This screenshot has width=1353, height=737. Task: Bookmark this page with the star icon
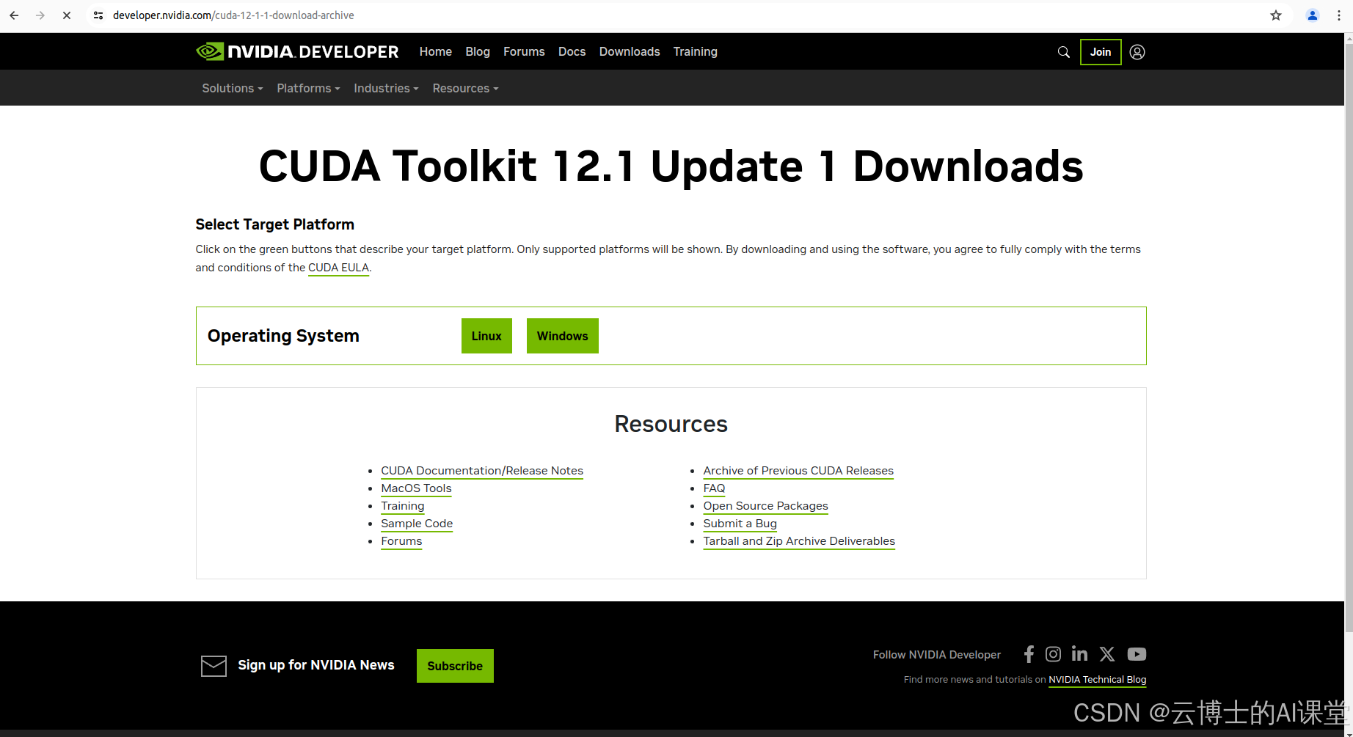pos(1276,15)
